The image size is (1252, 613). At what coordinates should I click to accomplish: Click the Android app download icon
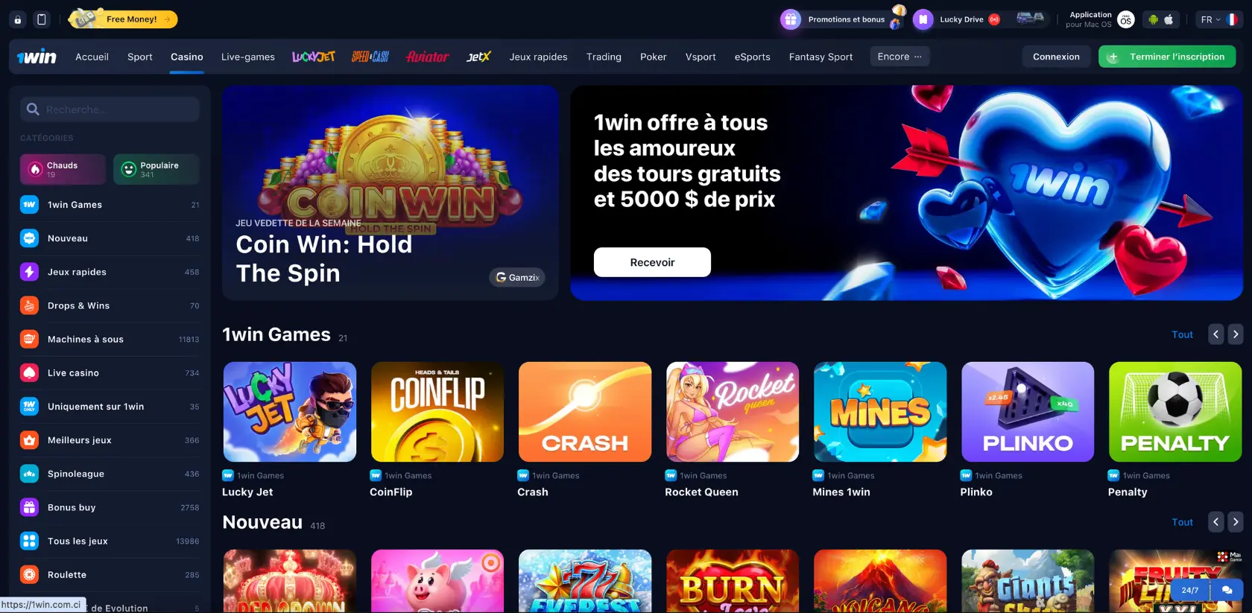click(1154, 19)
